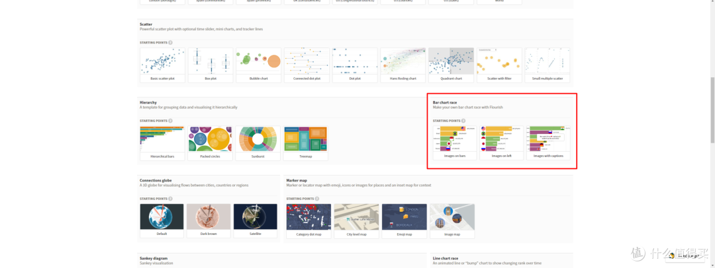Click the page's vertical scrollbar thumb
Viewport: 715px width, 268px height.
[x=712, y=110]
